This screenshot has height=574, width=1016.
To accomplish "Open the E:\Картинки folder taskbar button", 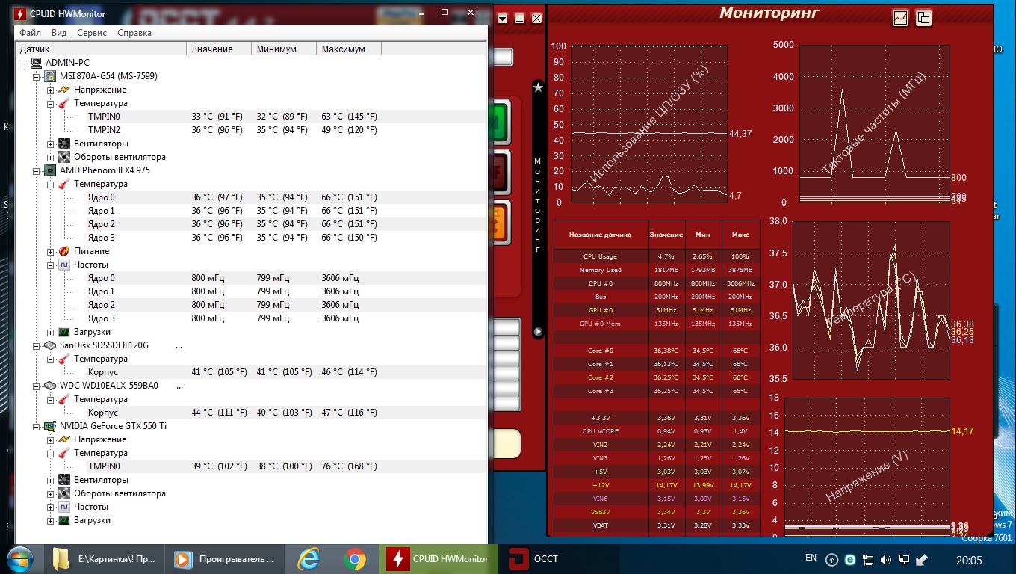I will pos(102,558).
